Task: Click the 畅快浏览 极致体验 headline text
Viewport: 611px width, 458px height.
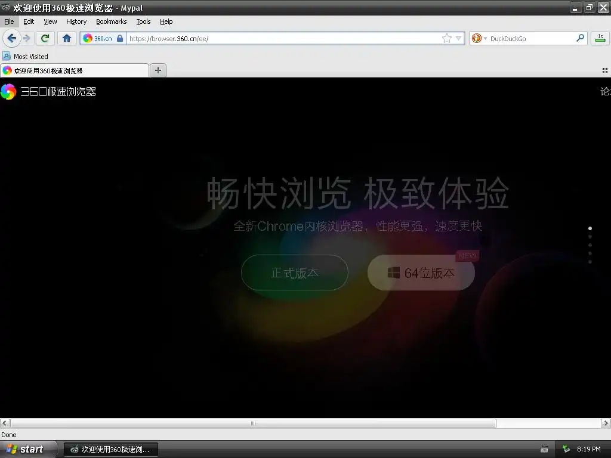Action: point(358,193)
